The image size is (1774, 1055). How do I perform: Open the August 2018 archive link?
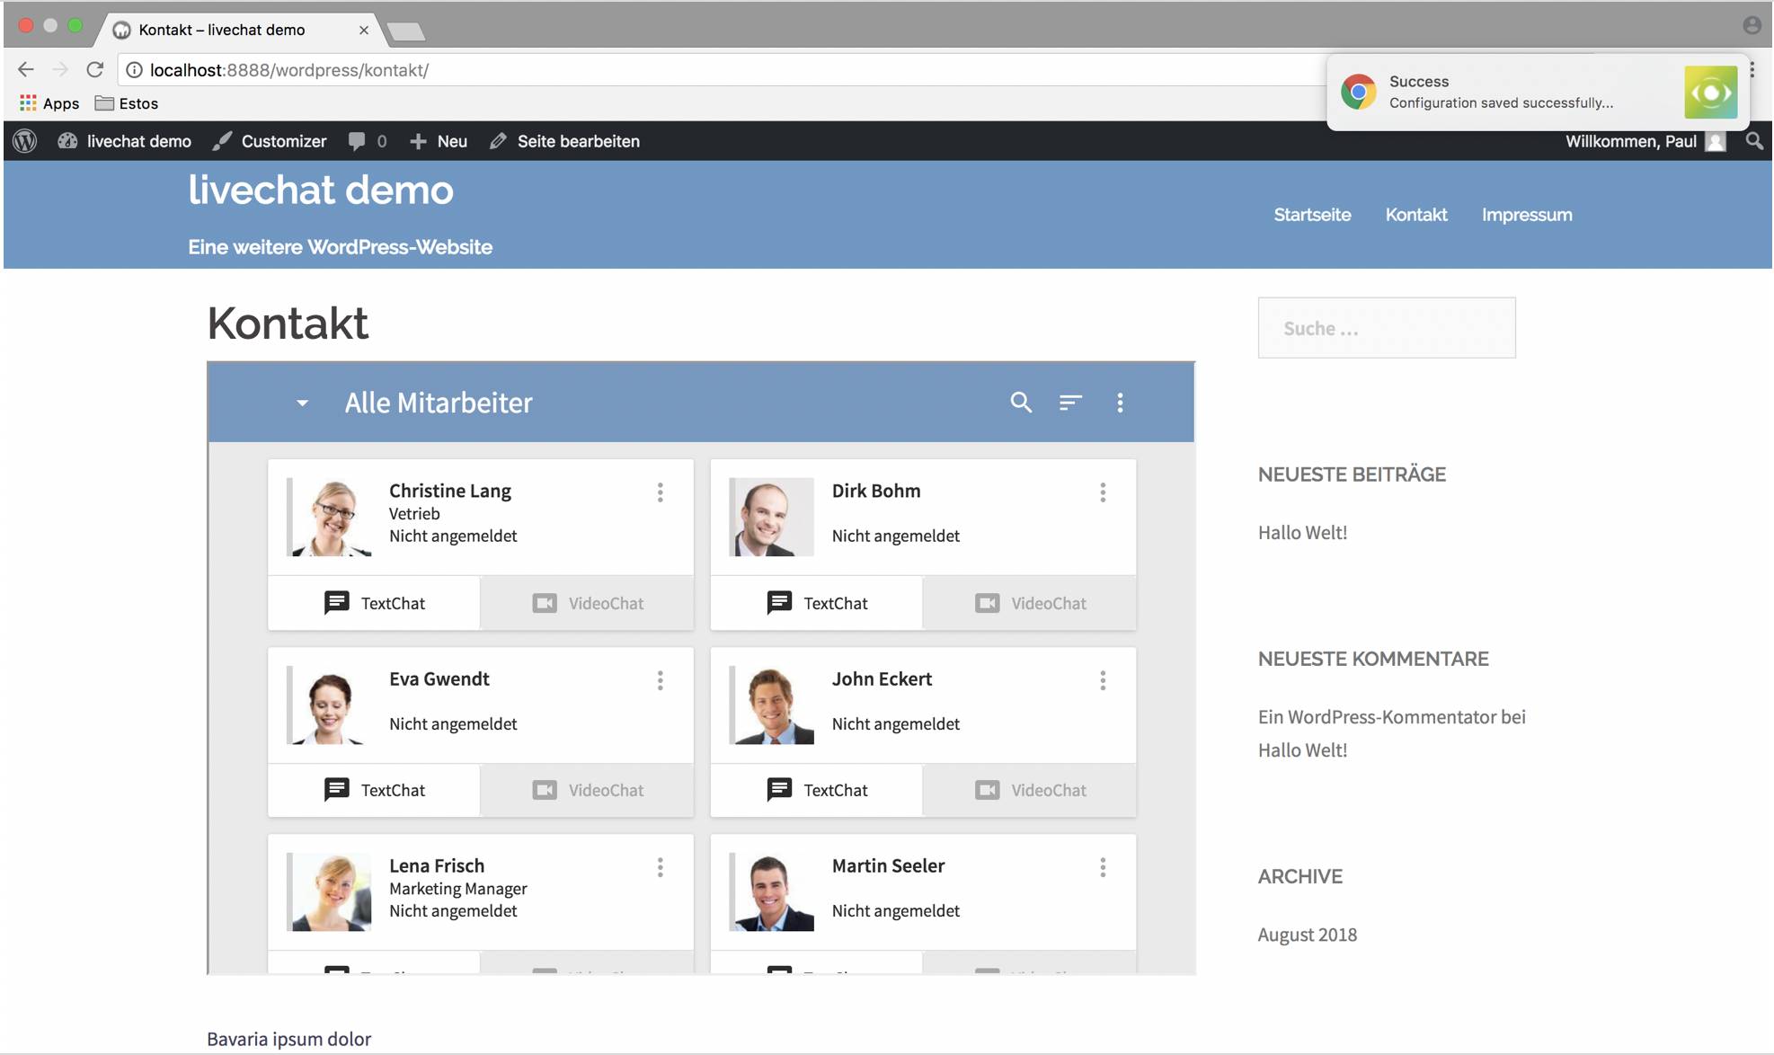[1307, 935]
